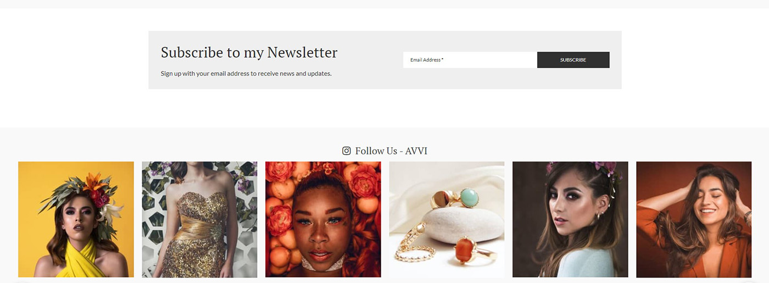Screen dimensions: 769x283
Task: Click the Email Address asterisk label
Action: click(x=427, y=60)
